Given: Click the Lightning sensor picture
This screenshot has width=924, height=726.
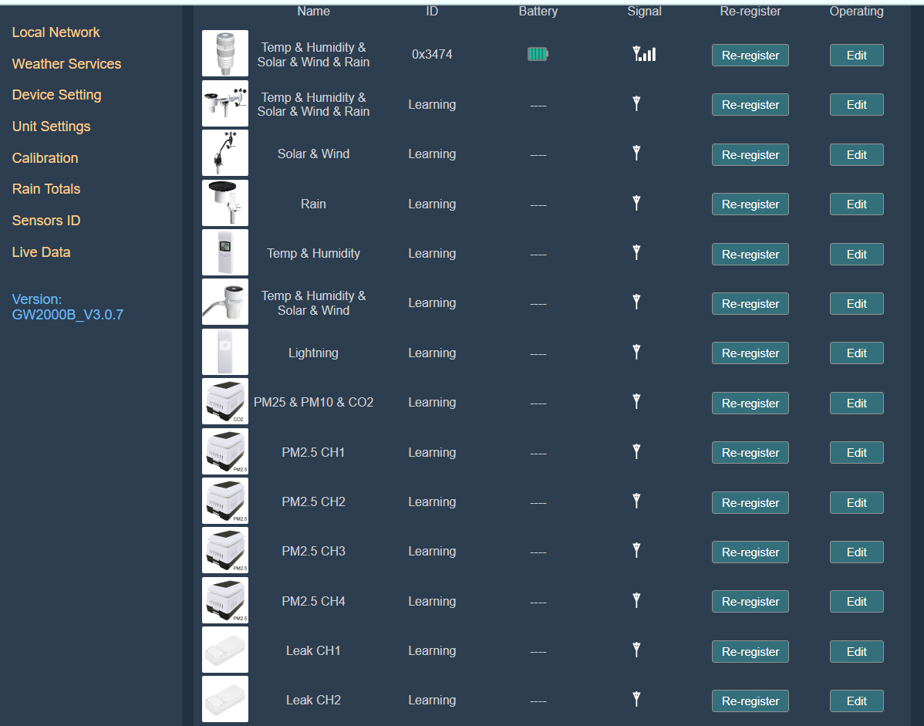Looking at the screenshot, I should pos(225,352).
